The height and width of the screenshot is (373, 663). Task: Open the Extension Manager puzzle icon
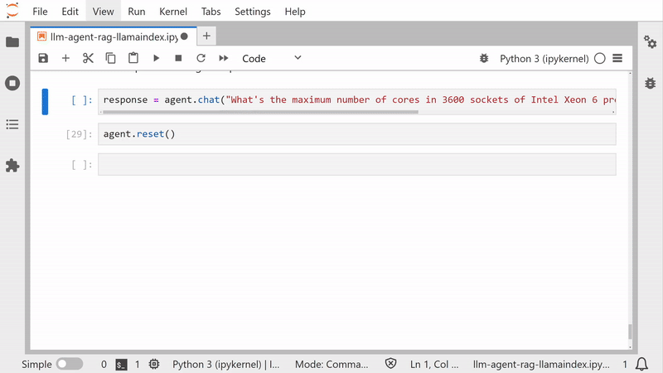(x=12, y=166)
